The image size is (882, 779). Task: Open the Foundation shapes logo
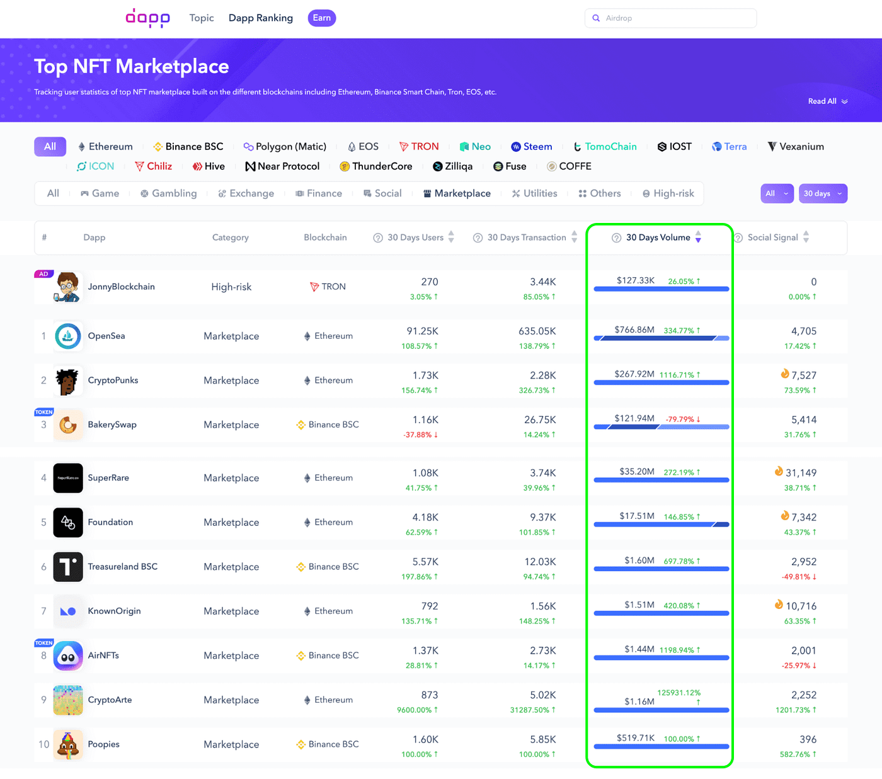pos(68,523)
